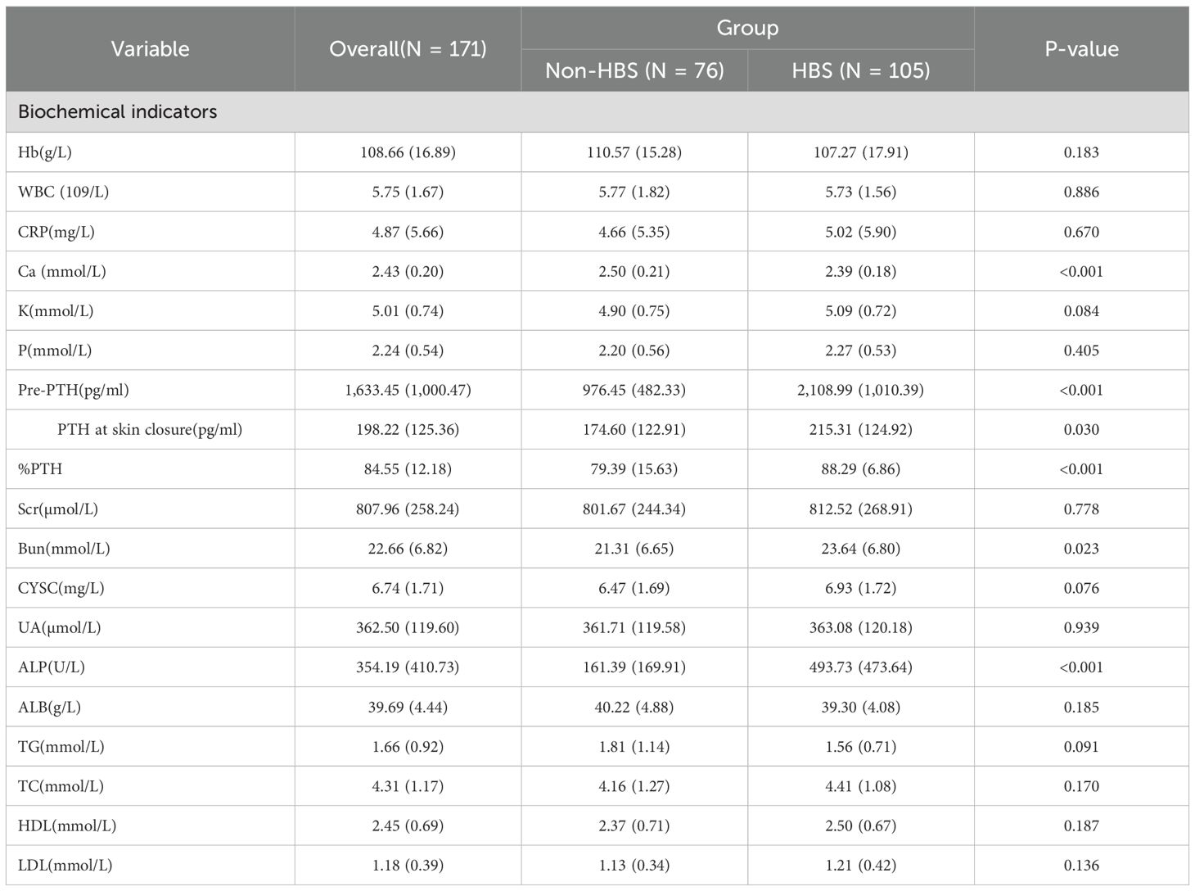Select the HBS (N = 105) subheader

(x=860, y=71)
